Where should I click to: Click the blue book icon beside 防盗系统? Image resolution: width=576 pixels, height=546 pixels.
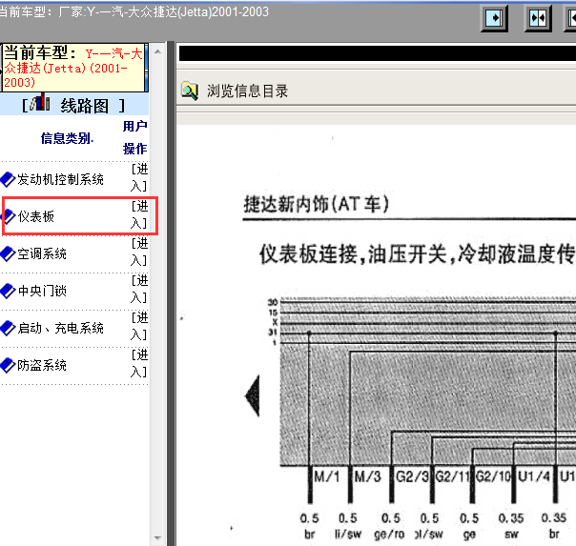click(x=8, y=366)
